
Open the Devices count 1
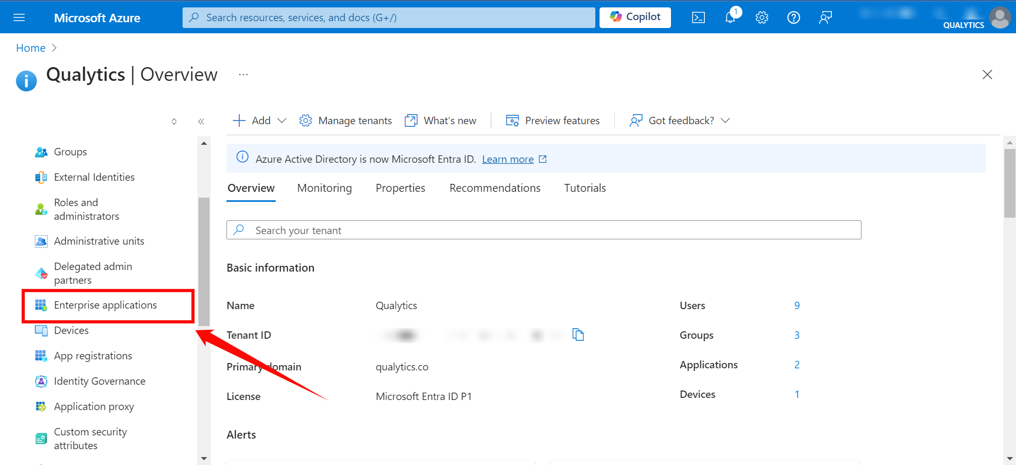coord(797,394)
